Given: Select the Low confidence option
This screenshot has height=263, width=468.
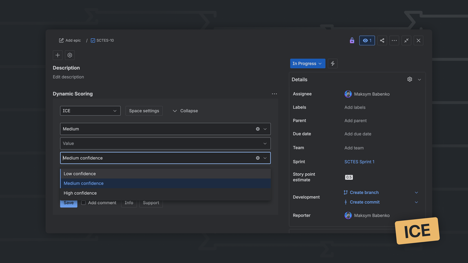Looking at the screenshot, I should pos(80,174).
